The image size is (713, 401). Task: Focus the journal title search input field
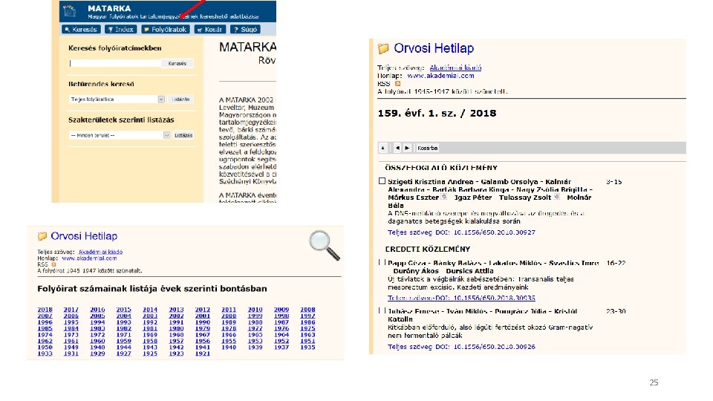(114, 63)
